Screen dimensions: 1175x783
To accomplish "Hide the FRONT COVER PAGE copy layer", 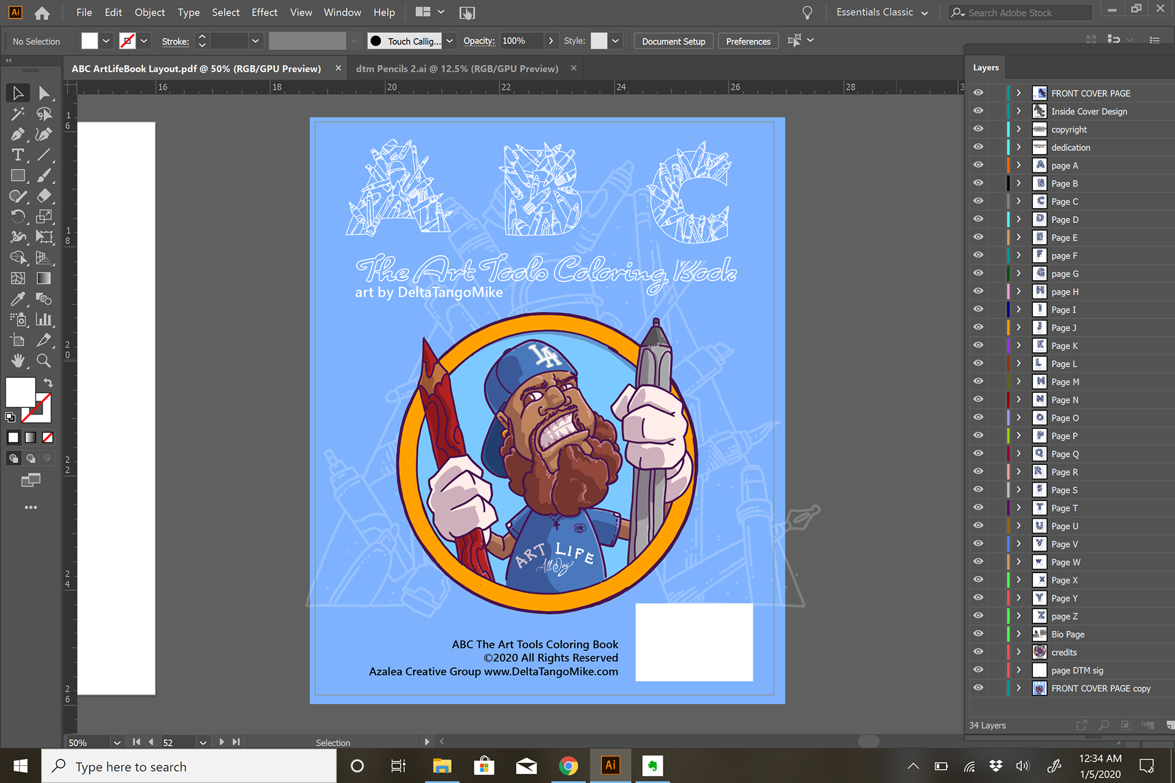I will 979,688.
